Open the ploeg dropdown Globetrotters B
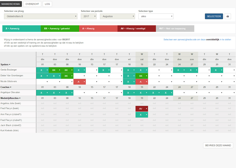 [x=41, y=16]
